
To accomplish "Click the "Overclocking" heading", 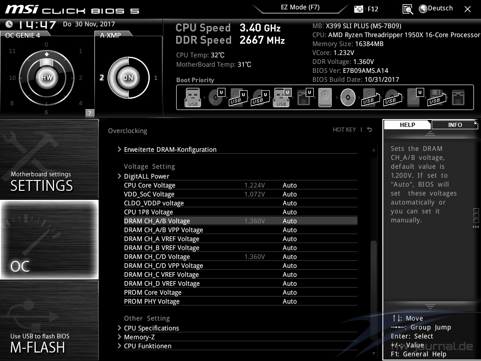I will tap(128, 131).
